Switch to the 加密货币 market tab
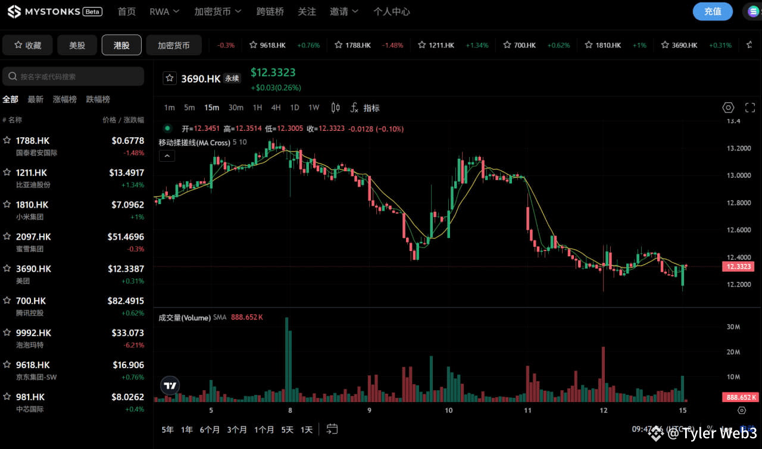 (x=174, y=45)
